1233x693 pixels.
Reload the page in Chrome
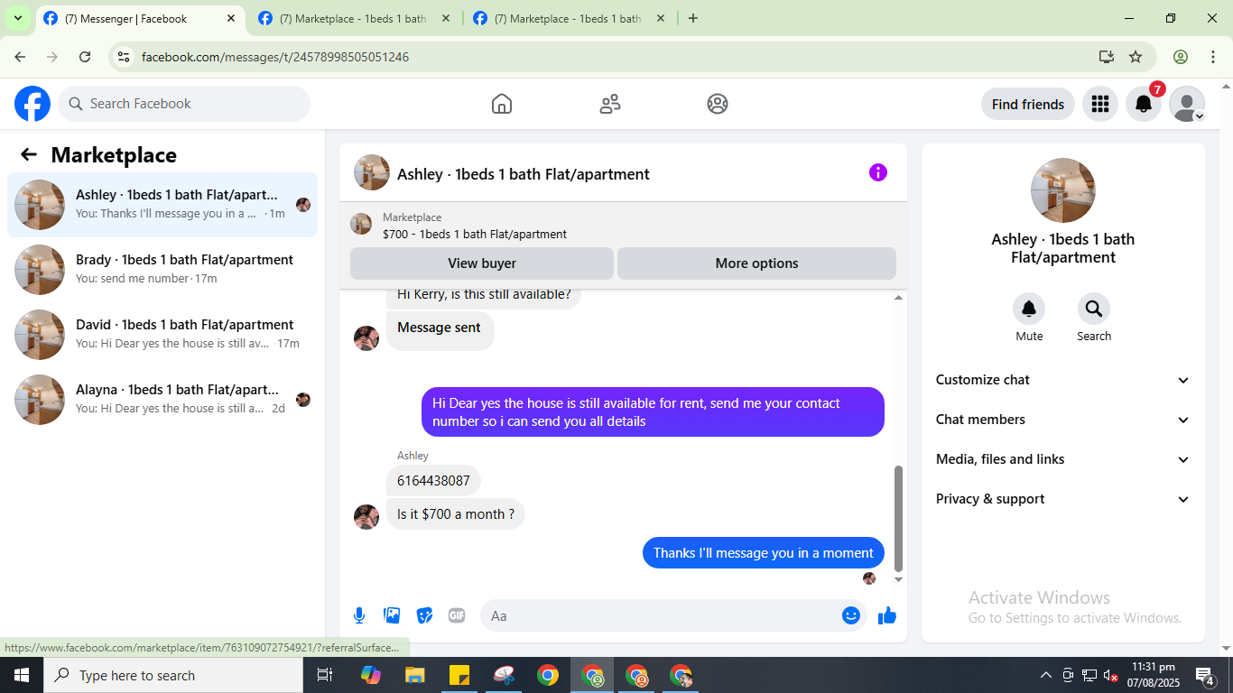coord(85,57)
